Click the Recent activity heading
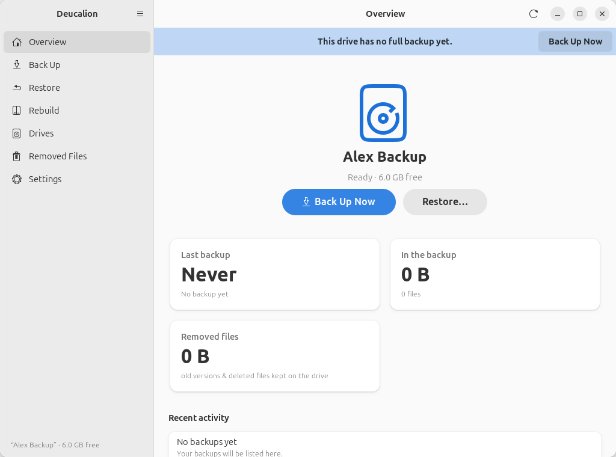This screenshot has width=616, height=457. (199, 418)
